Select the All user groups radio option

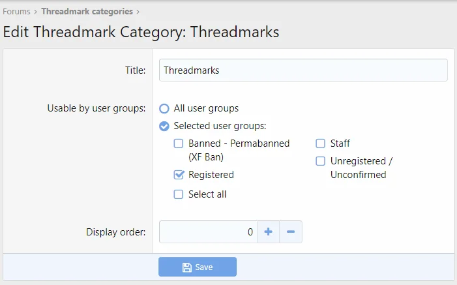(x=164, y=108)
